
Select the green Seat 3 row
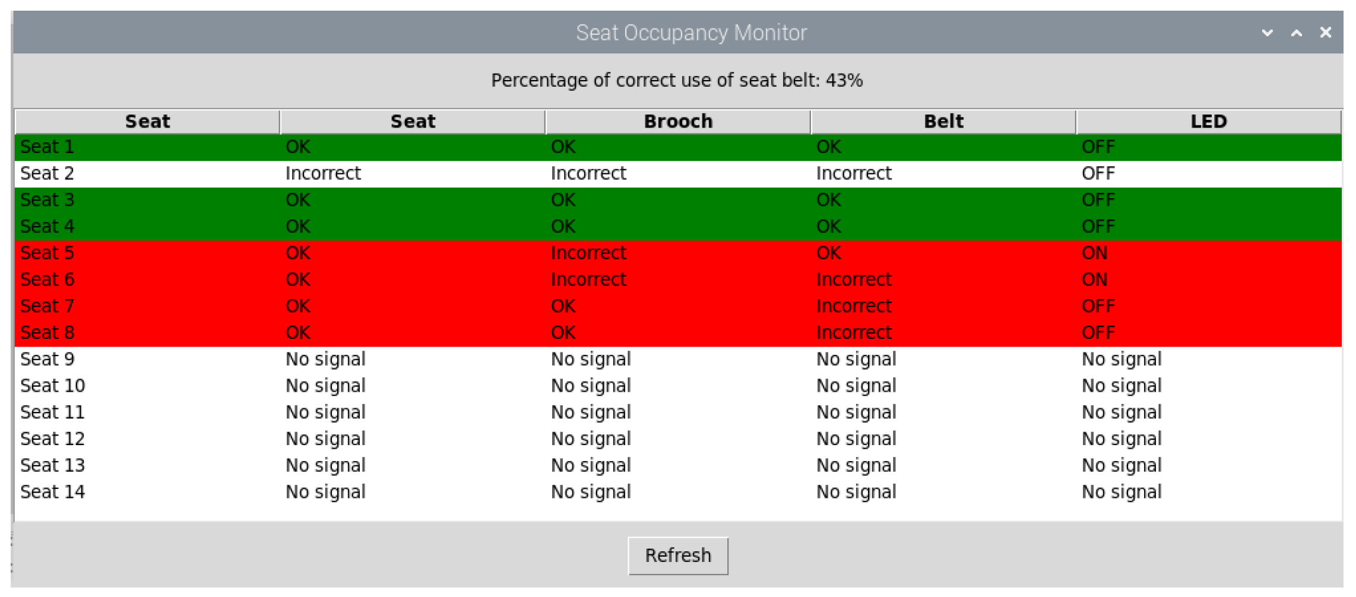(47, 200)
